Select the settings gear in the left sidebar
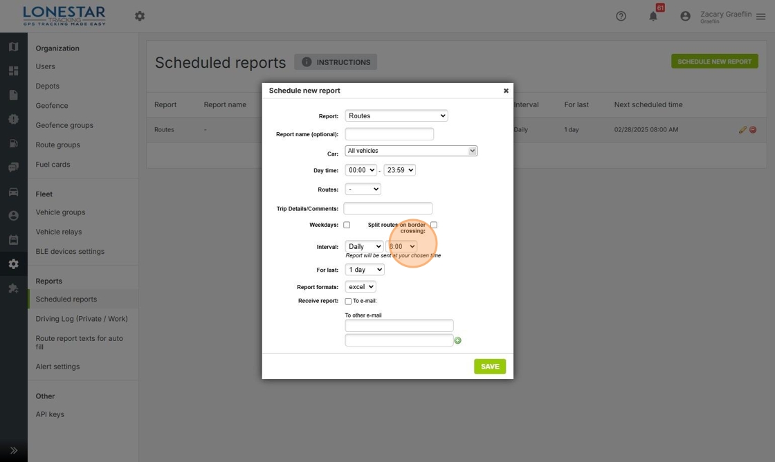This screenshot has height=462, width=775. (x=13, y=264)
